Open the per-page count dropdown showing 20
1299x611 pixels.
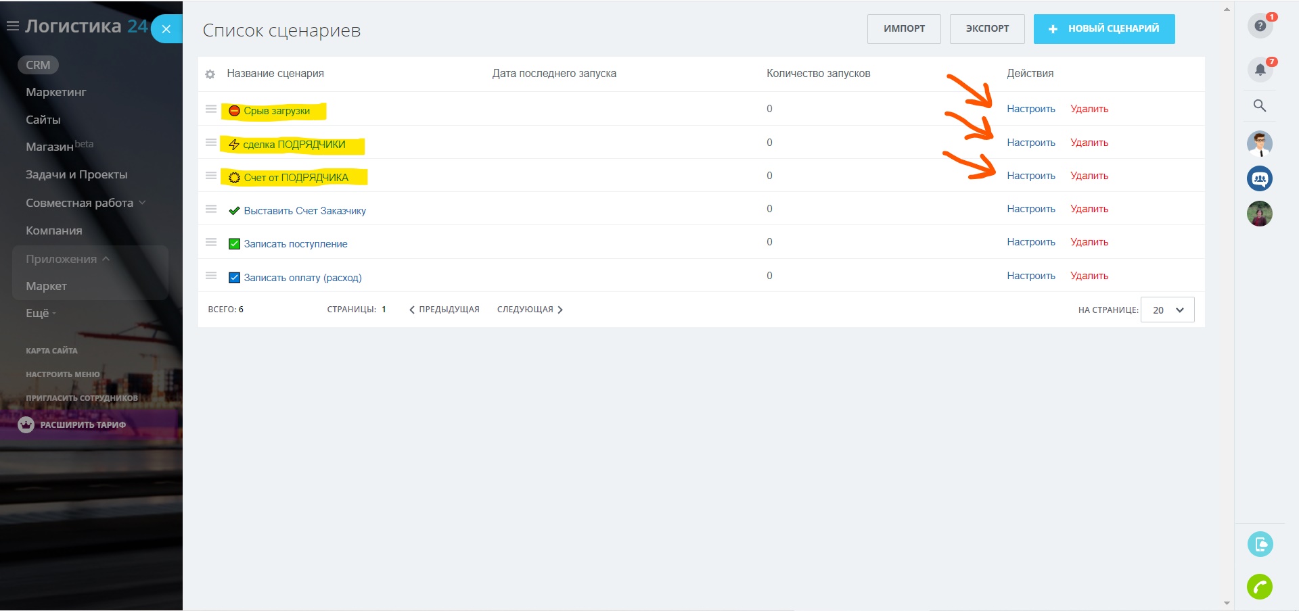(1167, 310)
